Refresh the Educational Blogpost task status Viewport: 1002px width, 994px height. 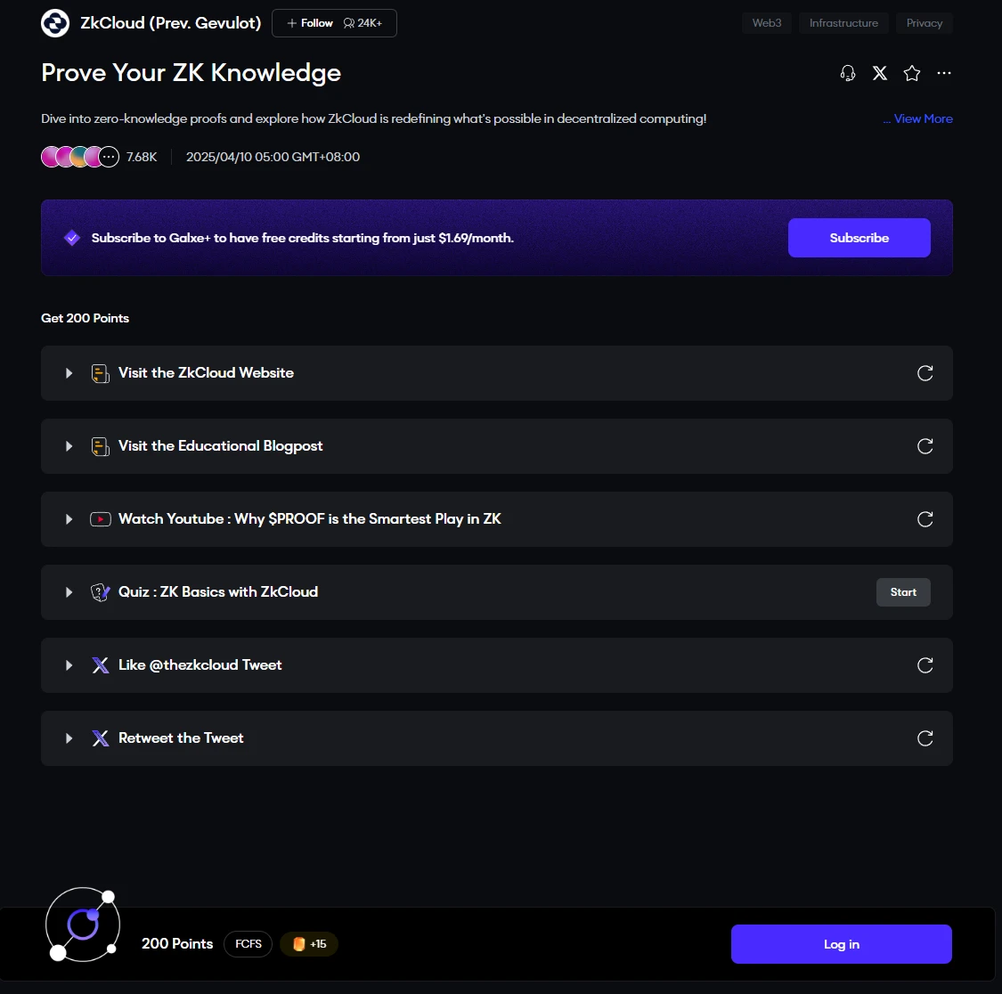click(925, 446)
